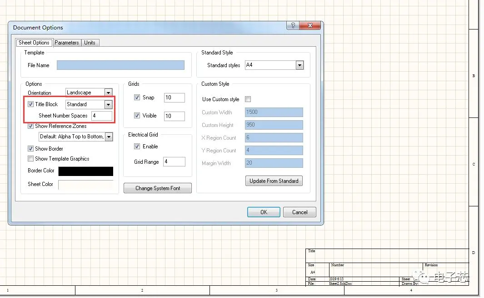The image size is (484, 298).
Task: Expand the Title Block Standard dropdown
Action: [108, 104]
